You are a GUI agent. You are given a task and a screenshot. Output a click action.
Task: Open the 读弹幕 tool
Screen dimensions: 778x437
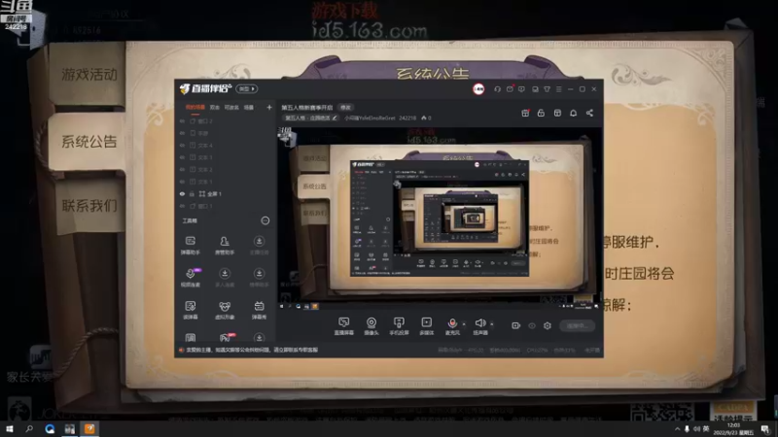point(190,310)
